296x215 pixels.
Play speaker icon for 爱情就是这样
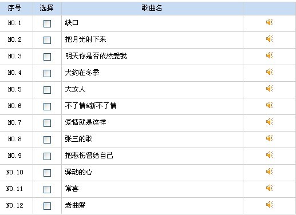(269, 122)
